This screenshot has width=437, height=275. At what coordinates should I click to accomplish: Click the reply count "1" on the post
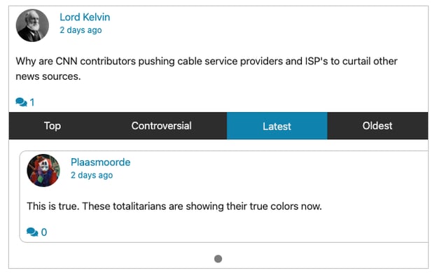point(32,102)
